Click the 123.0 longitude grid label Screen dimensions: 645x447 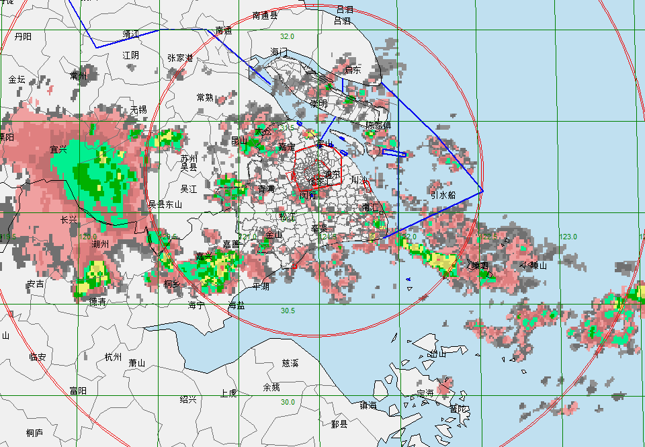coord(568,237)
